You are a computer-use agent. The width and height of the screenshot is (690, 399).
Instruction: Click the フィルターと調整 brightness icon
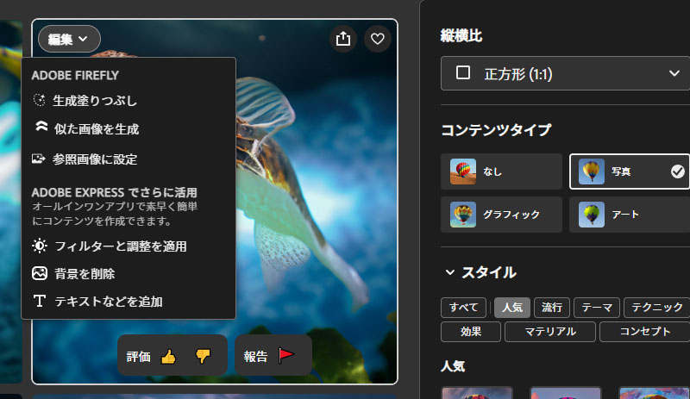(39, 246)
